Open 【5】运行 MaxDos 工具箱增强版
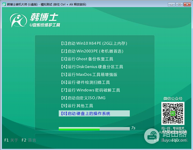The height and width of the screenshot is (150, 193). click(89, 75)
